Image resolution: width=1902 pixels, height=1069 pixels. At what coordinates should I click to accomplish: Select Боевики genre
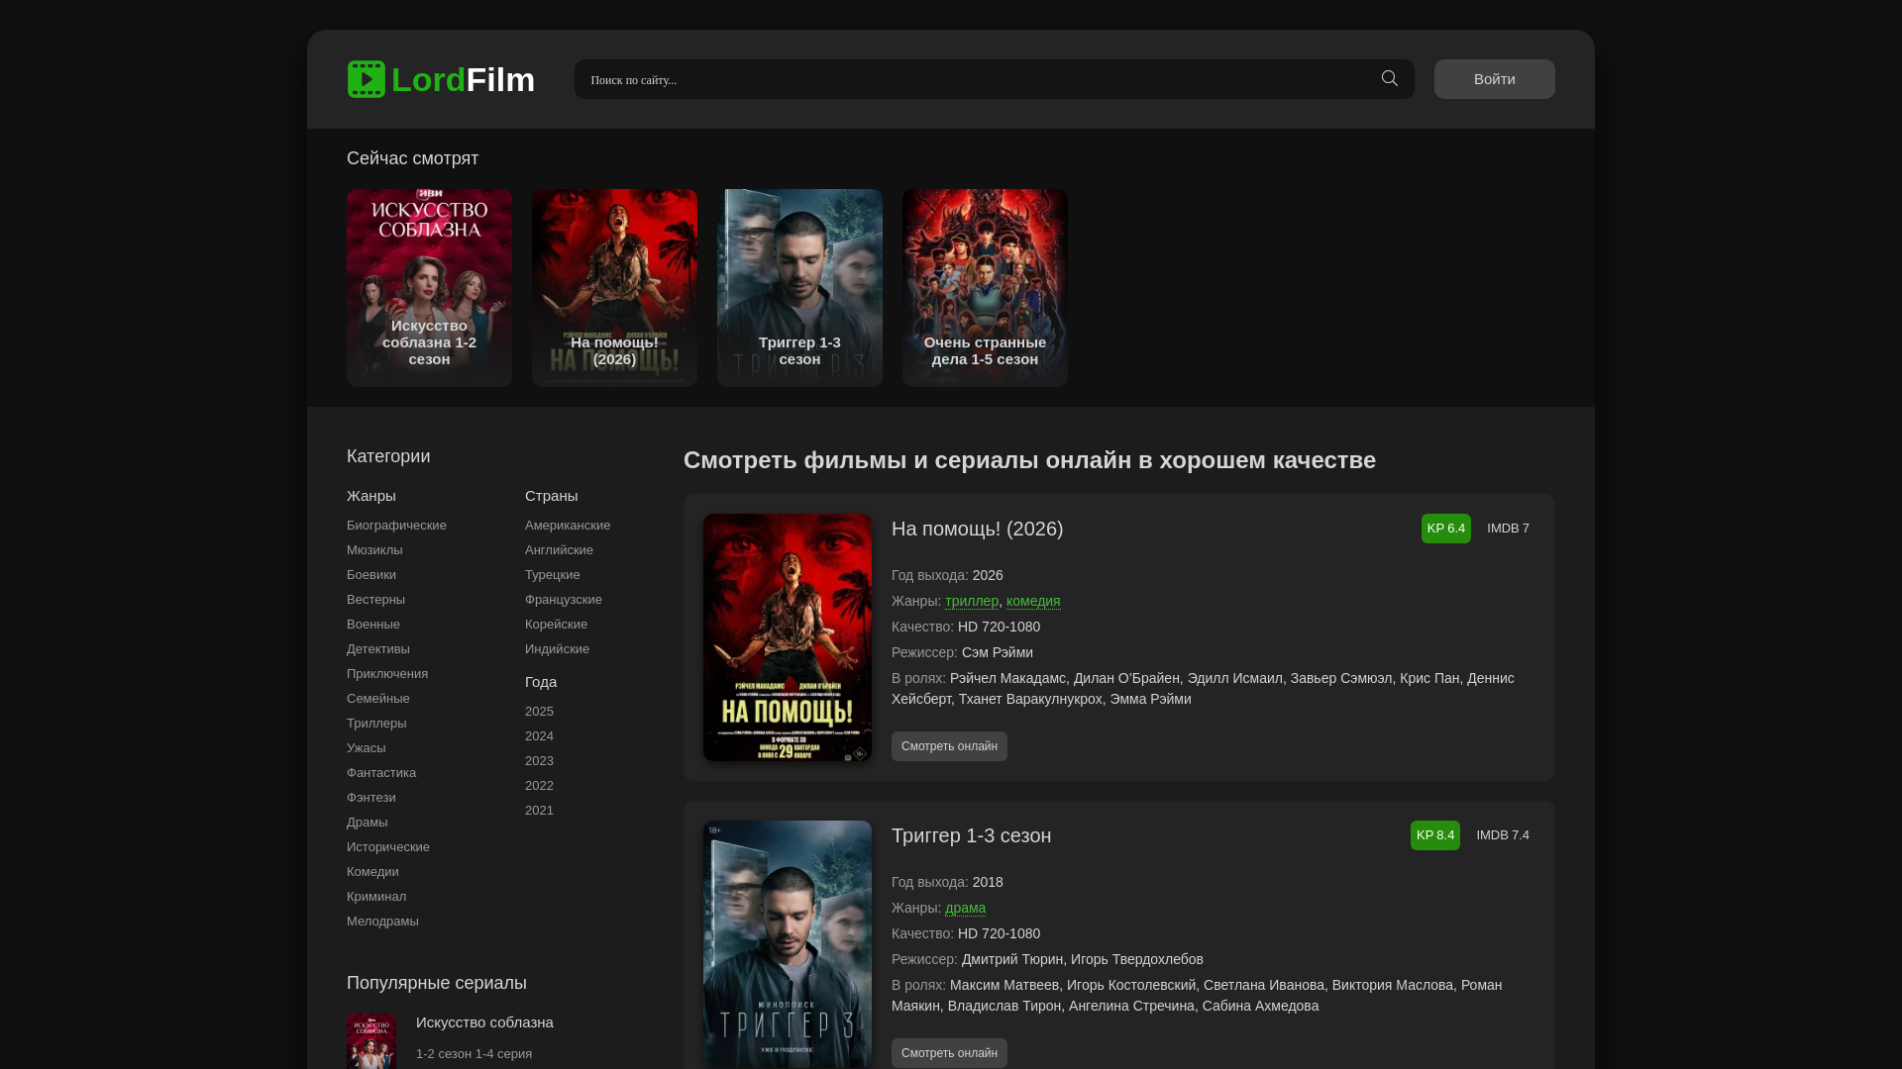tap(371, 575)
